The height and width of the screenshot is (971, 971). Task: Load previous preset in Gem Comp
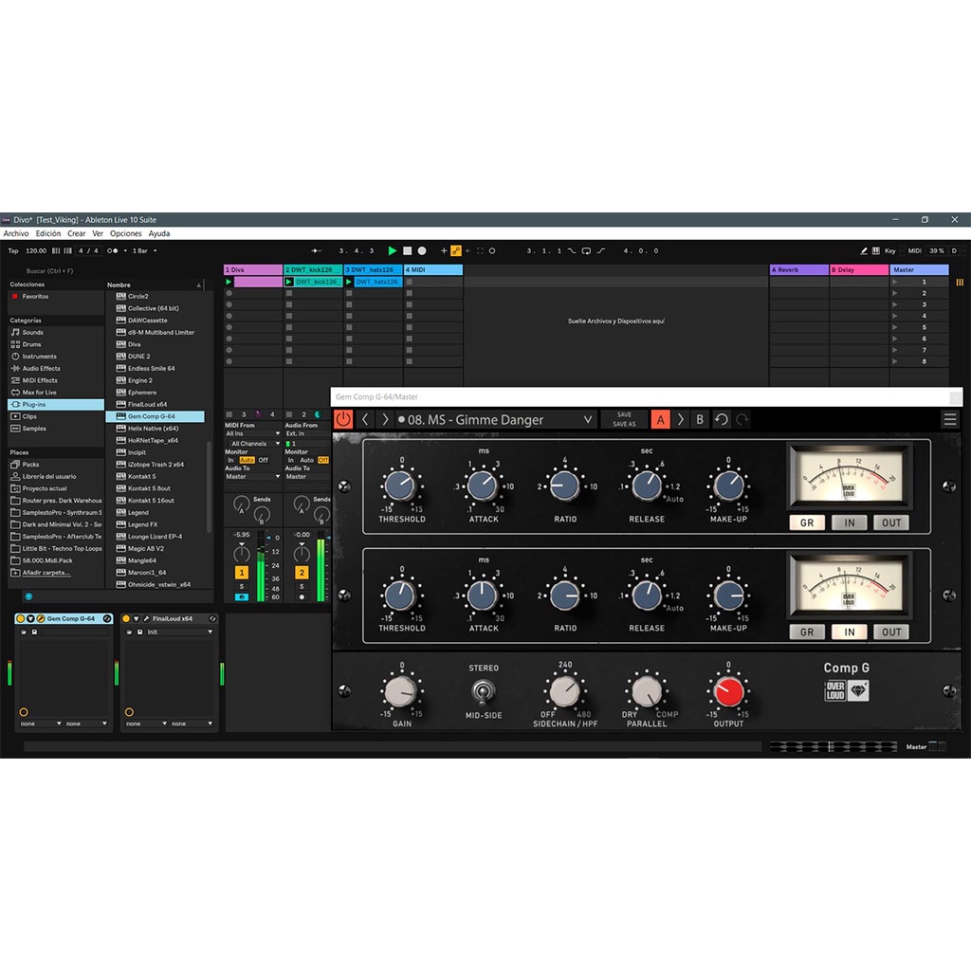click(365, 419)
